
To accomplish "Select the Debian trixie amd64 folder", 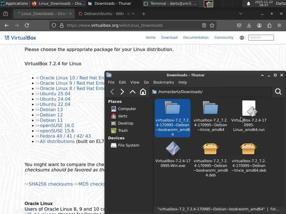I will [211, 116].
